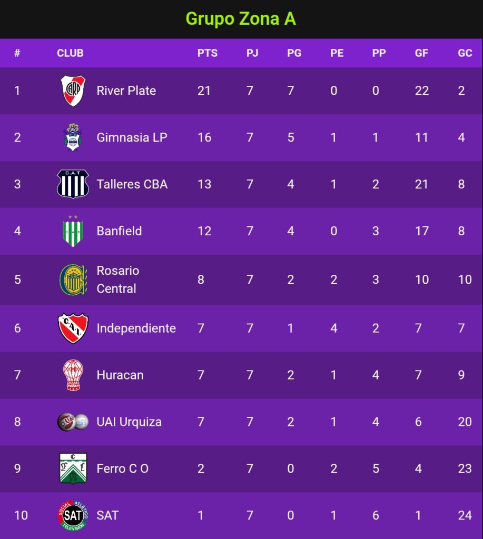This screenshot has height=539, width=483.
Task: Click the SAT round logo
Action: [73, 515]
